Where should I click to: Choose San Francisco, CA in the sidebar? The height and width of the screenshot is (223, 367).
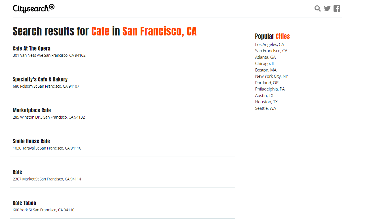271,51
